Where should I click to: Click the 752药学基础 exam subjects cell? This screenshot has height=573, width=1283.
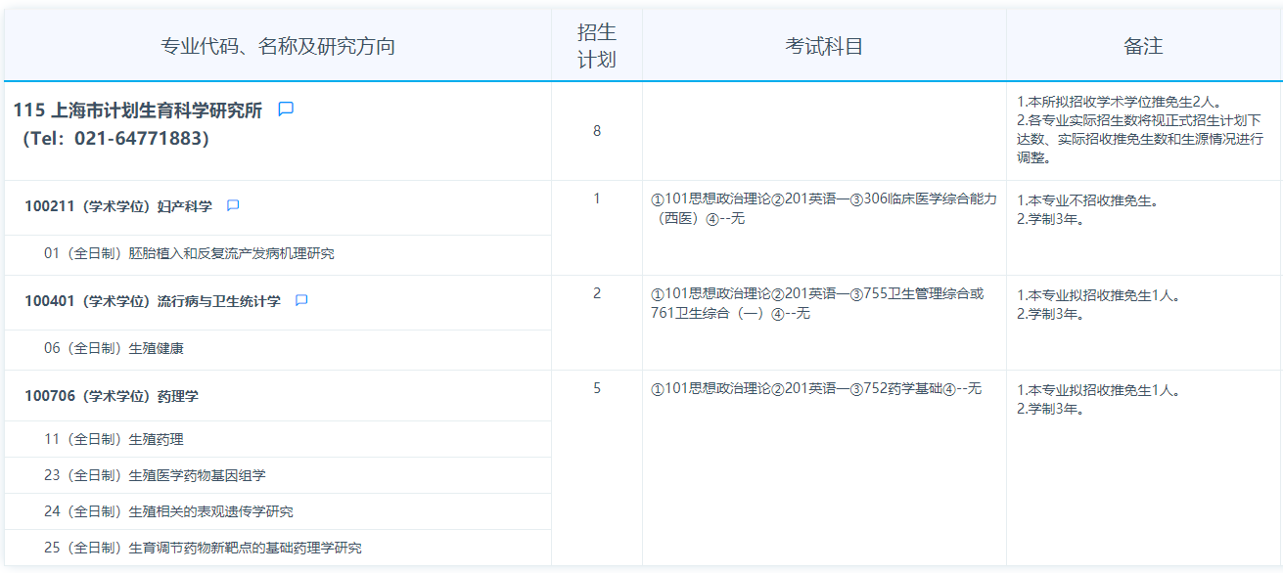(816, 389)
